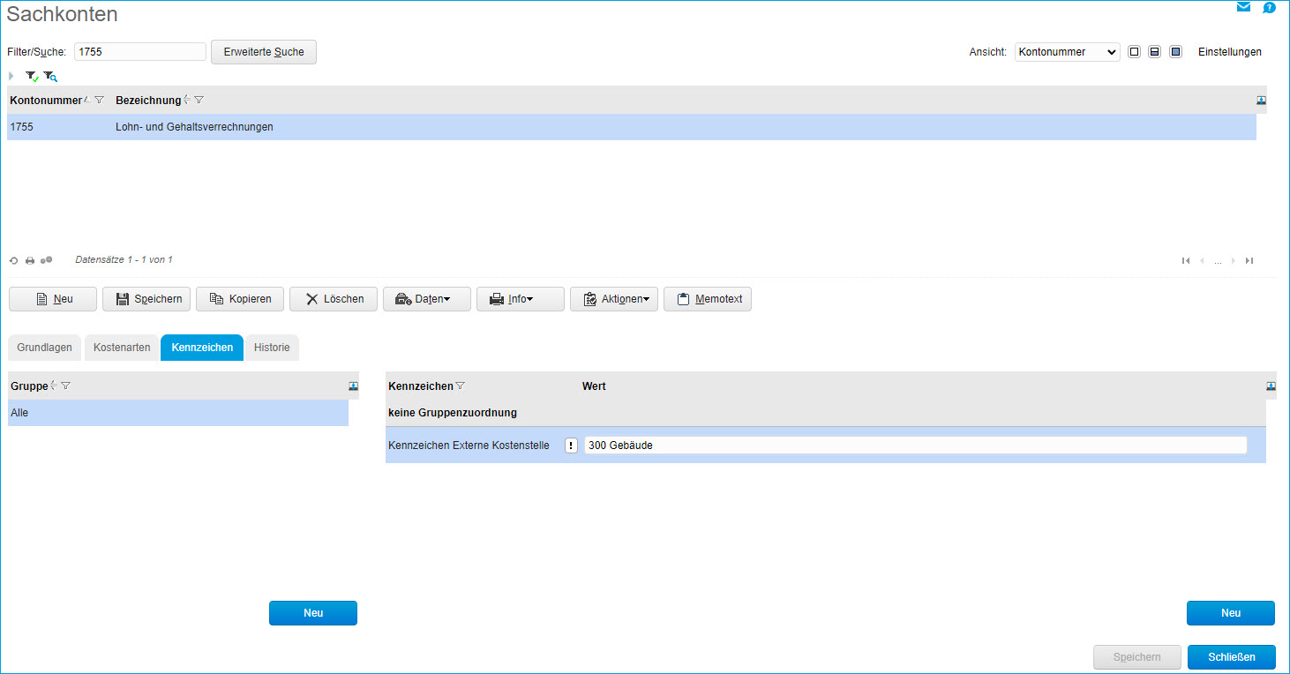Viewport: 1290px width, 674px height.
Task: Jump to last page of records
Action: coord(1249,260)
